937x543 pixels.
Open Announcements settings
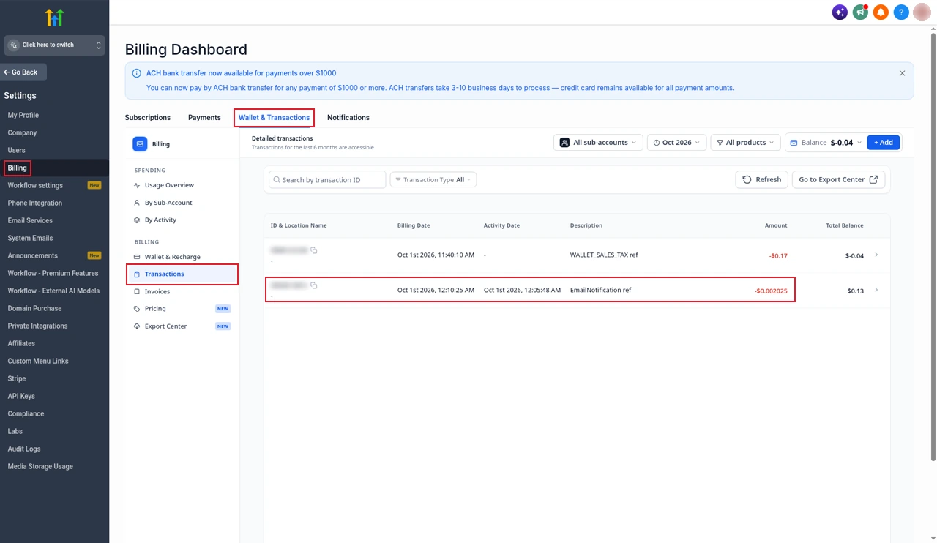33,255
